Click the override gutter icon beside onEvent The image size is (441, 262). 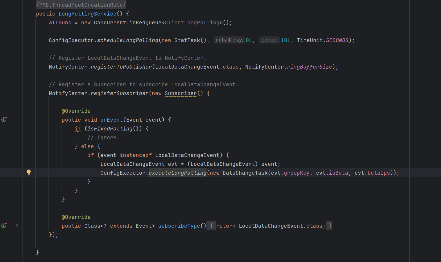[4, 119]
